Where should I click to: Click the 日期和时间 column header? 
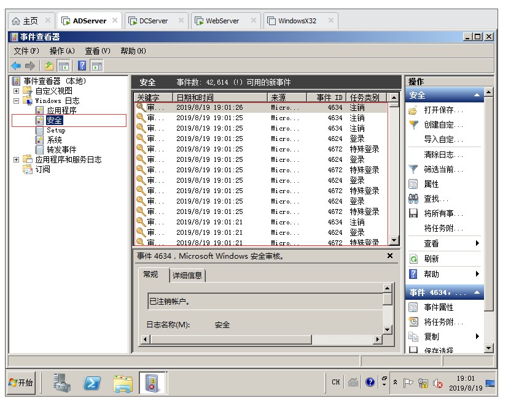tap(195, 97)
